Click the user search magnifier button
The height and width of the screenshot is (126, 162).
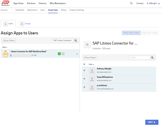pyautogui.click(x=152, y=58)
